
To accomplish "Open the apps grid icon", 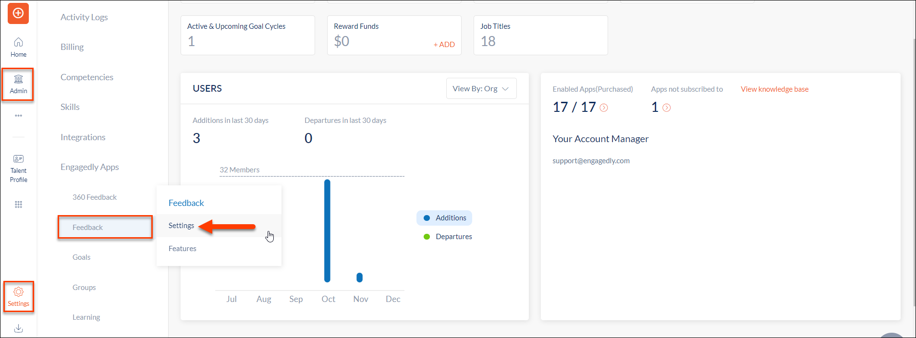I will tap(18, 205).
